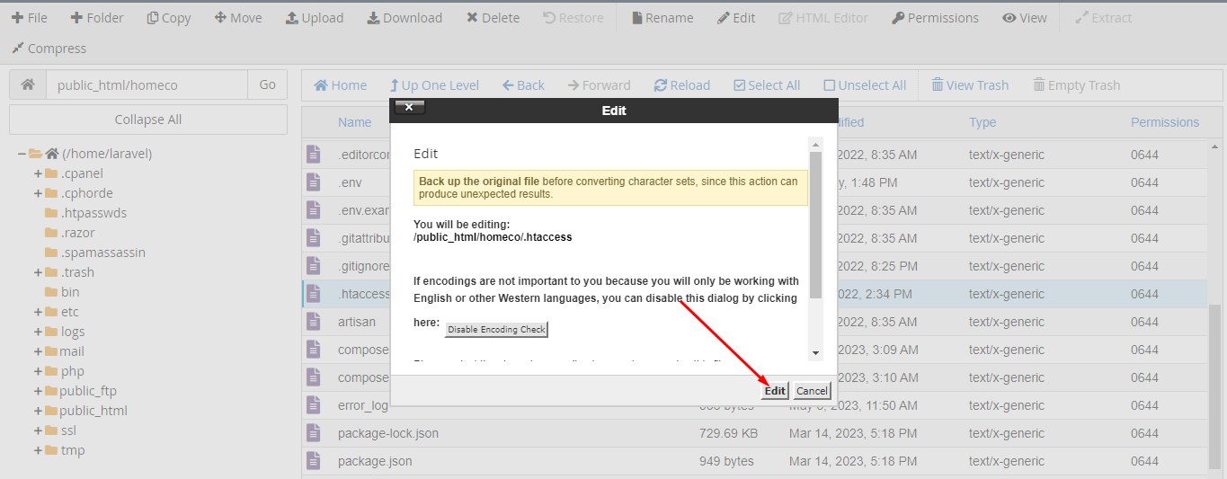Expand the .cpanel folder tree node
1227x479 pixels.
click(x=38, y=173)
